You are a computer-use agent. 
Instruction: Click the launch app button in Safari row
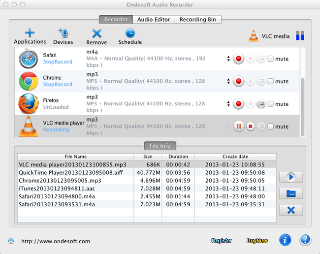pos(261,59)
